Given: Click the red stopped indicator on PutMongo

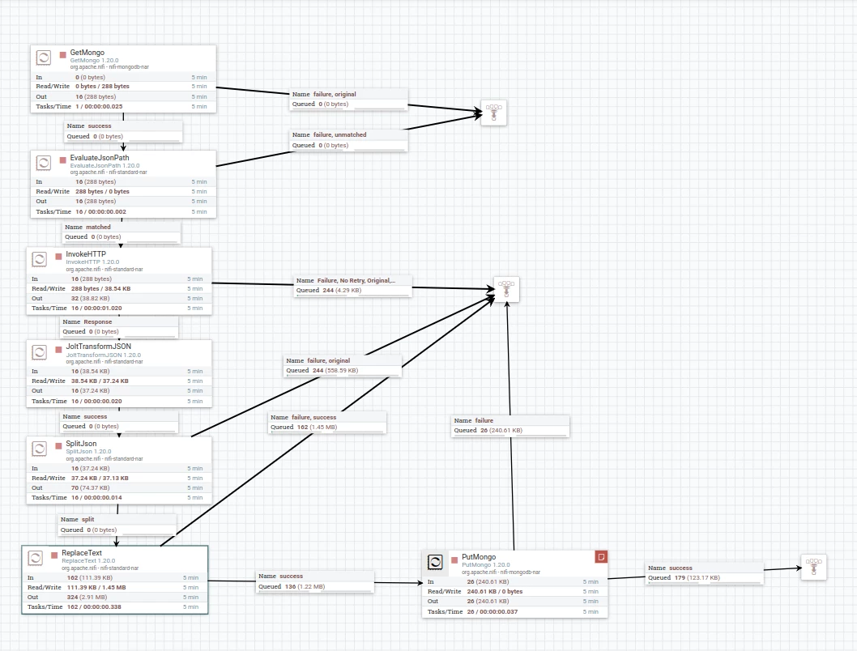Looking at the screenshot, I should point(454,560).
